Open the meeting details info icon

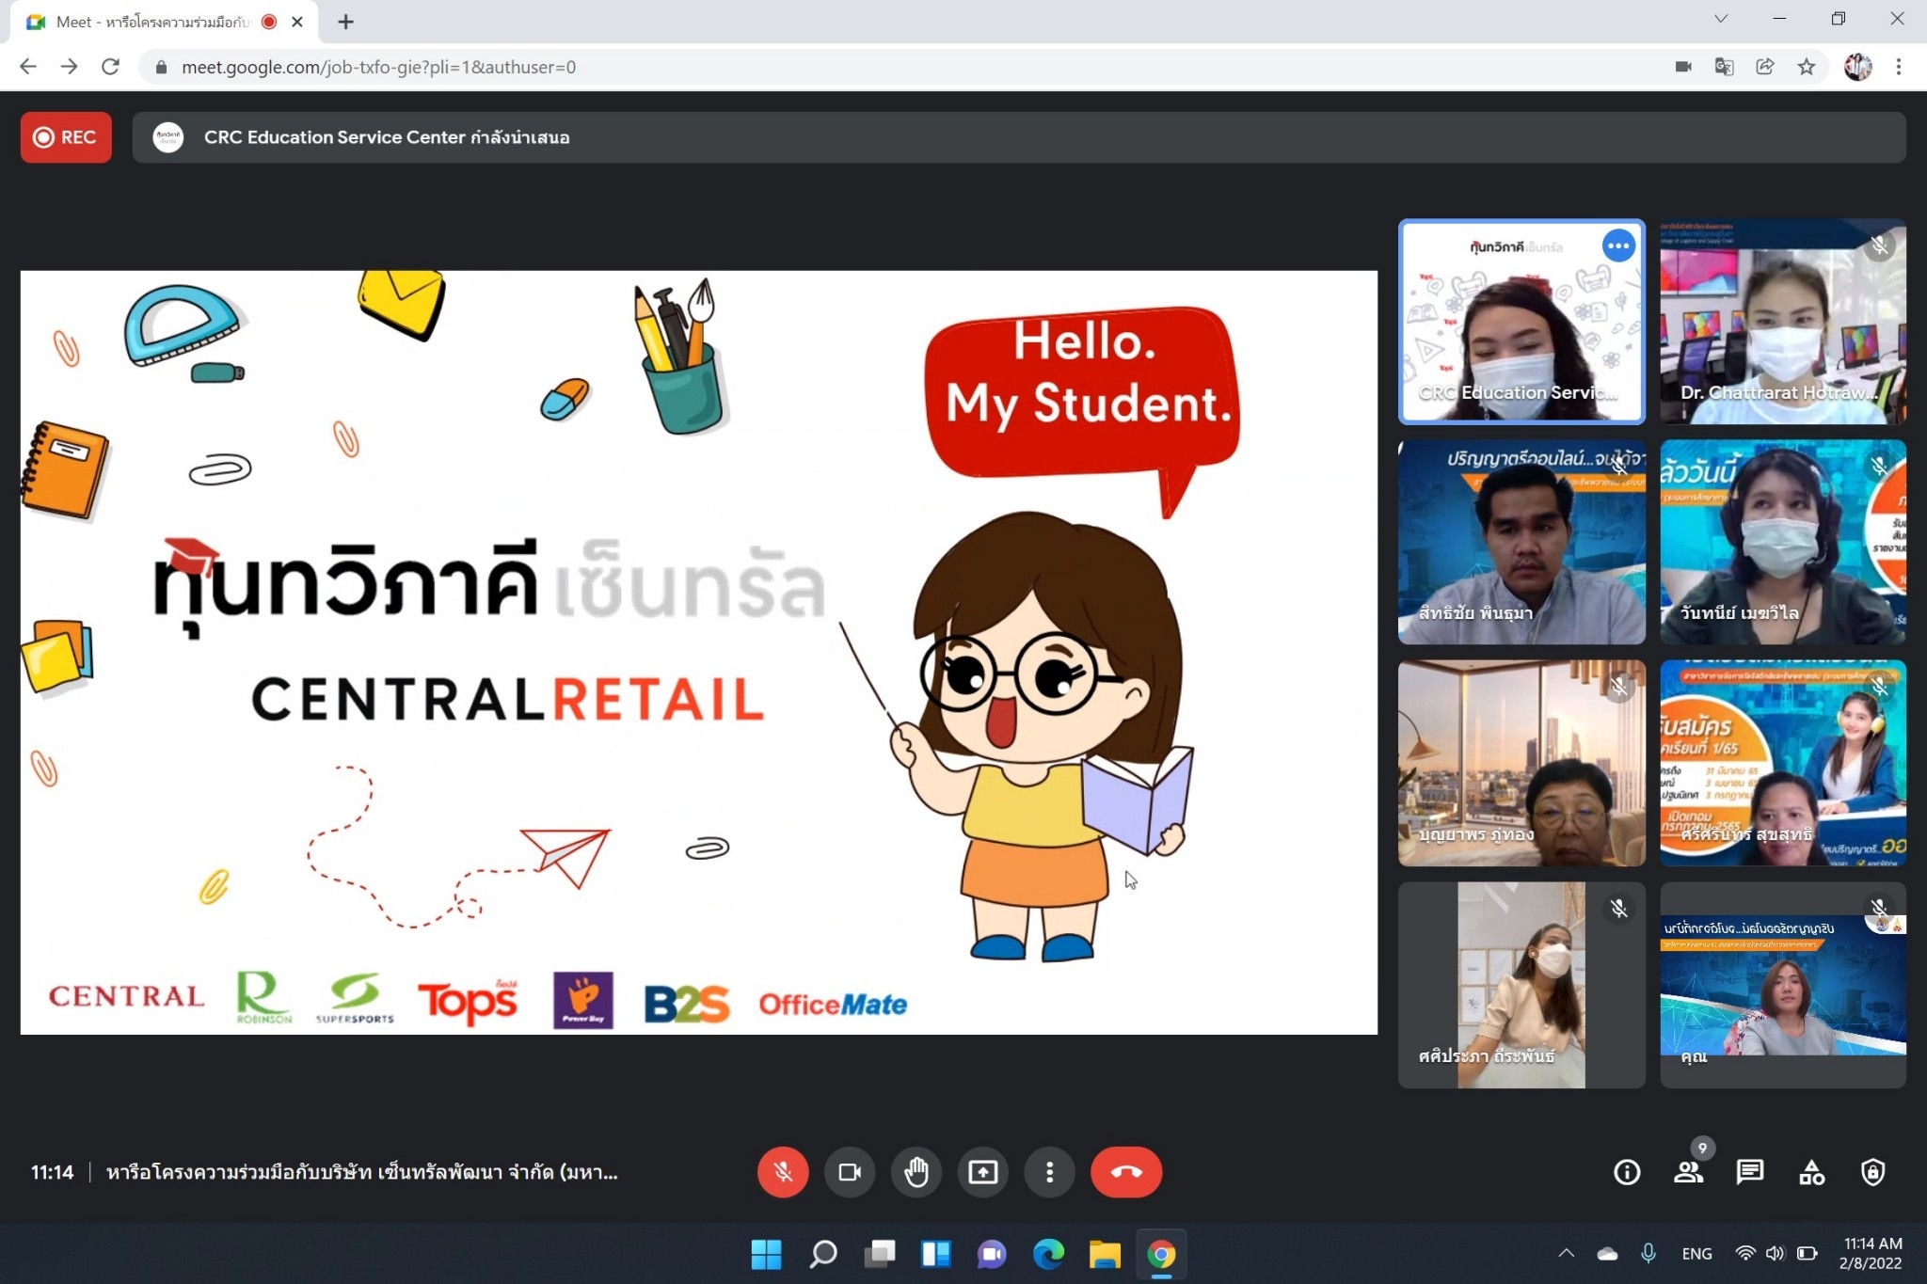1627,1172
